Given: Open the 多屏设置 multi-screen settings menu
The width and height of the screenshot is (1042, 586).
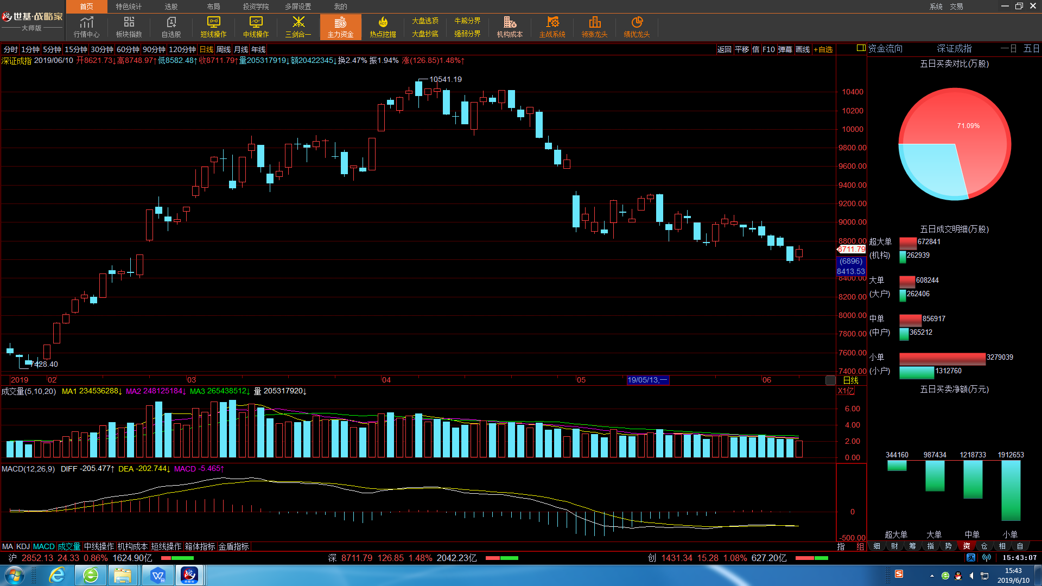Looking at the screenshot, I should (298, 7).
